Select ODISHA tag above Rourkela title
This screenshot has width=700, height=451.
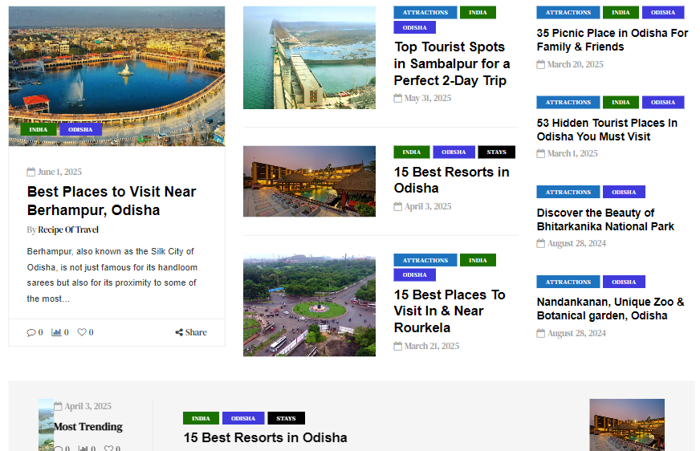(415, 274)
